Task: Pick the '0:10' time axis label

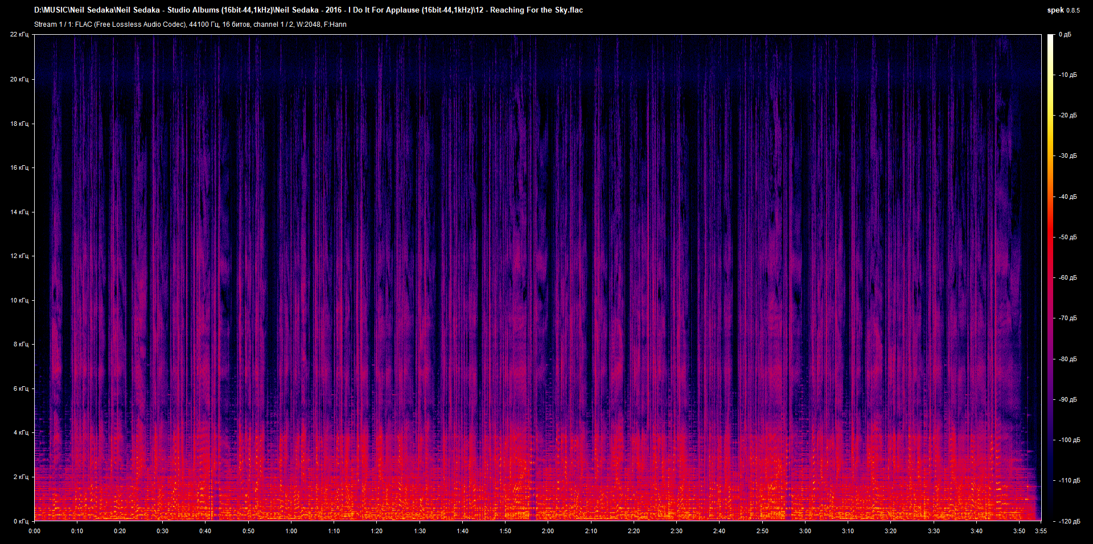Action: (x=77, y=531)
